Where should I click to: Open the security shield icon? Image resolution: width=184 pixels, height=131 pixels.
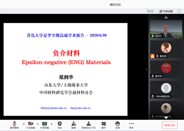click(x=60, y=125)
